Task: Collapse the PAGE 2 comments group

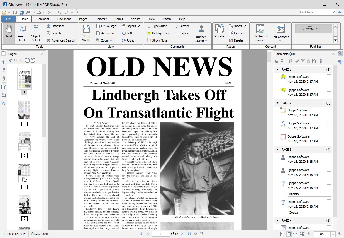Action: click(x=277, y=103)
